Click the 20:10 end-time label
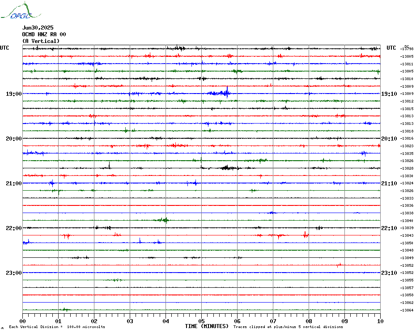The image size is (416, 333). coord(389,139)
